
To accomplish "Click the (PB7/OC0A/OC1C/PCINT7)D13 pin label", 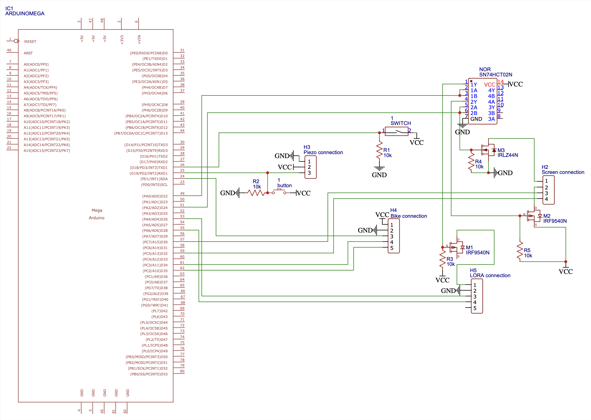I will [141, 134].
